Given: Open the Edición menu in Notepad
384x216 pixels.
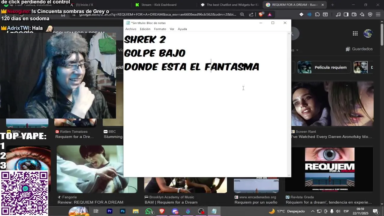Looking at the screenshot, I should point(145,29).
